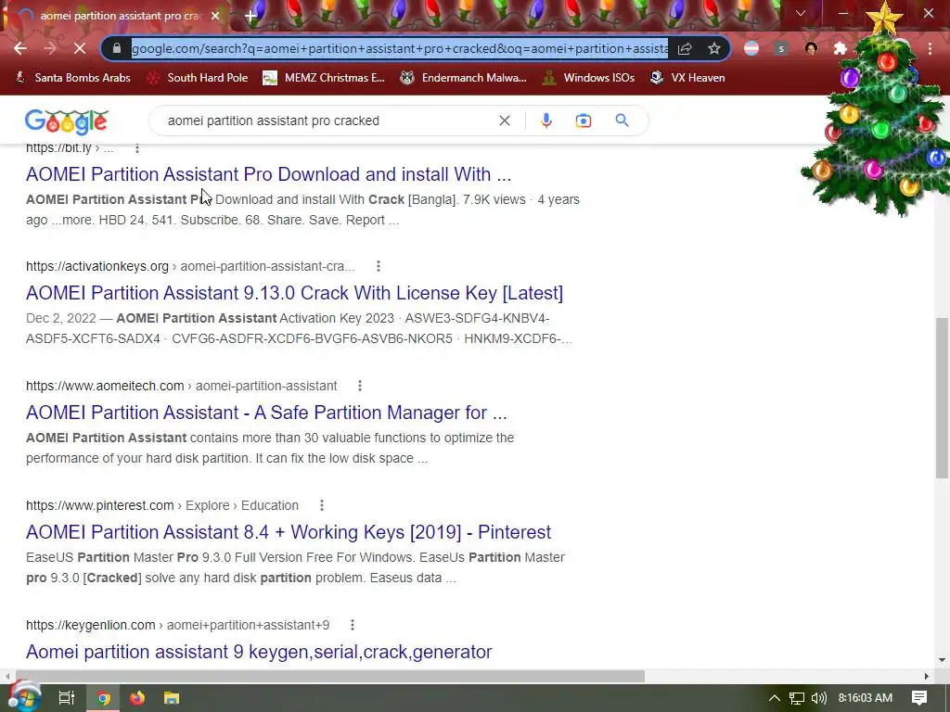This screenshot has height=712, width=950.
Task: Close the aomei partition assistant tab
Action: (215, 16)
